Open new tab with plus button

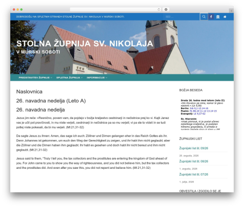pyautogui.click(x=231, y=11)
